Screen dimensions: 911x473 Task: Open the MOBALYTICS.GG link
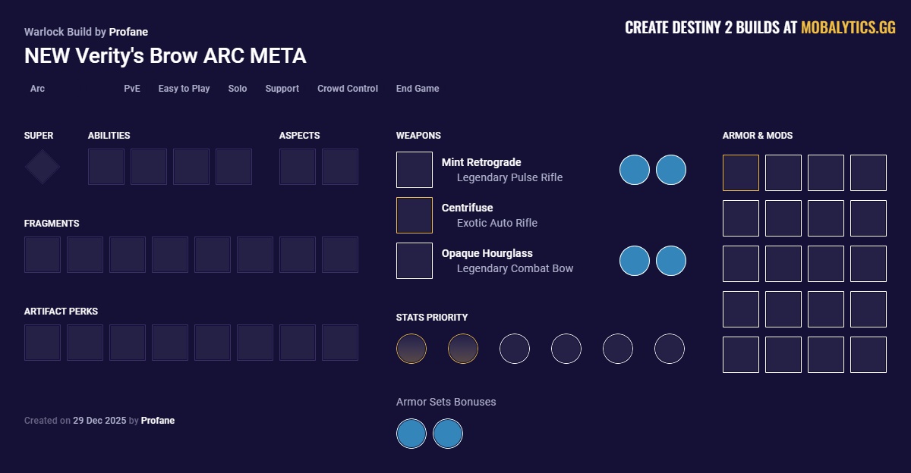coord(848,28)
